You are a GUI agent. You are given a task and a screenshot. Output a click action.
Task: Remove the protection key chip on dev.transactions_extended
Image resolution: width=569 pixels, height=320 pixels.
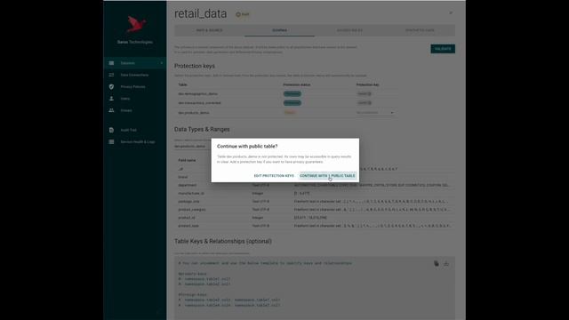[369, 103]
